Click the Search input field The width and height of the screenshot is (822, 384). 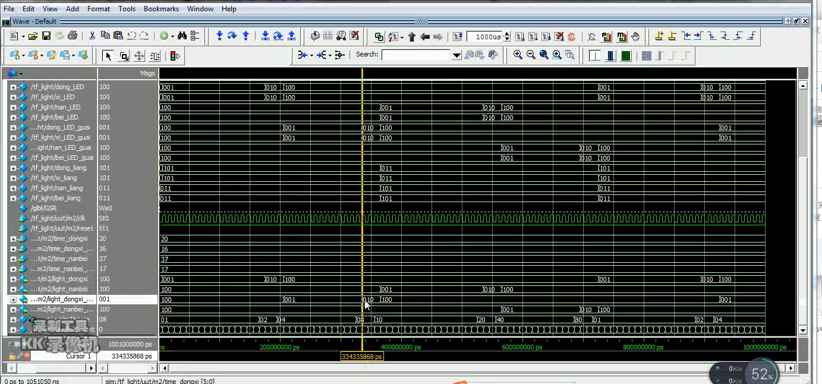(x=417, y=55)
